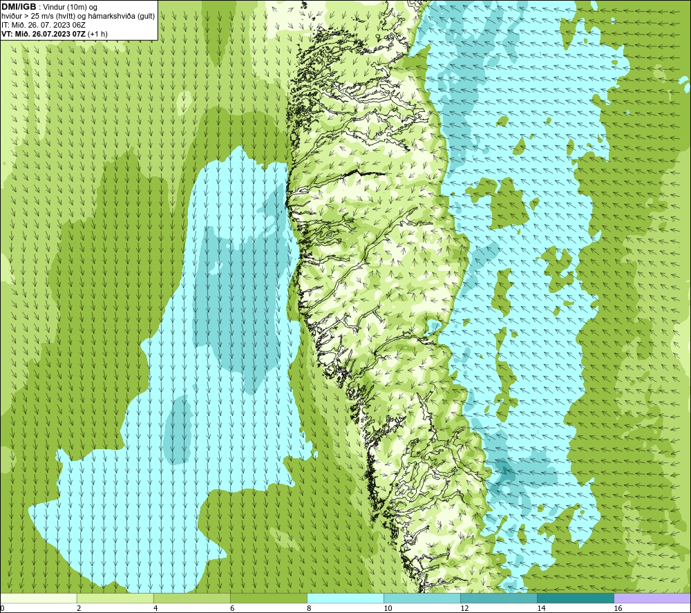Click the "VT: Mið. 26.07.2023 07Z (+1 h)" line
This screenshot has width=691, height=613.
click(55, 34)
